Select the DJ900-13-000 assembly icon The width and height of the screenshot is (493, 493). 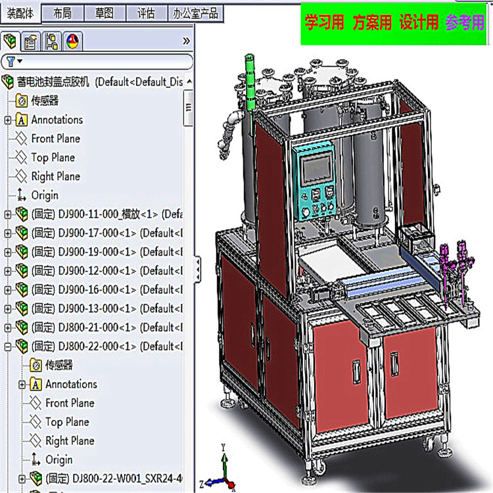pos(22,308)
